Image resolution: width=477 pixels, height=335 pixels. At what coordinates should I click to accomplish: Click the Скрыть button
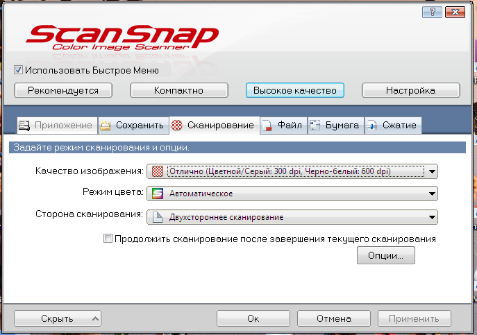pyautogui.click(x=58, y=318)
